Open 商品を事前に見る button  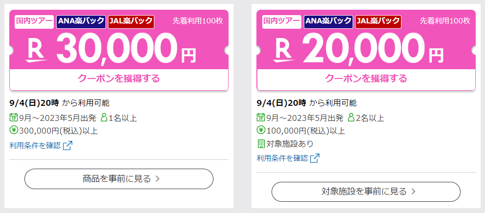119,179
